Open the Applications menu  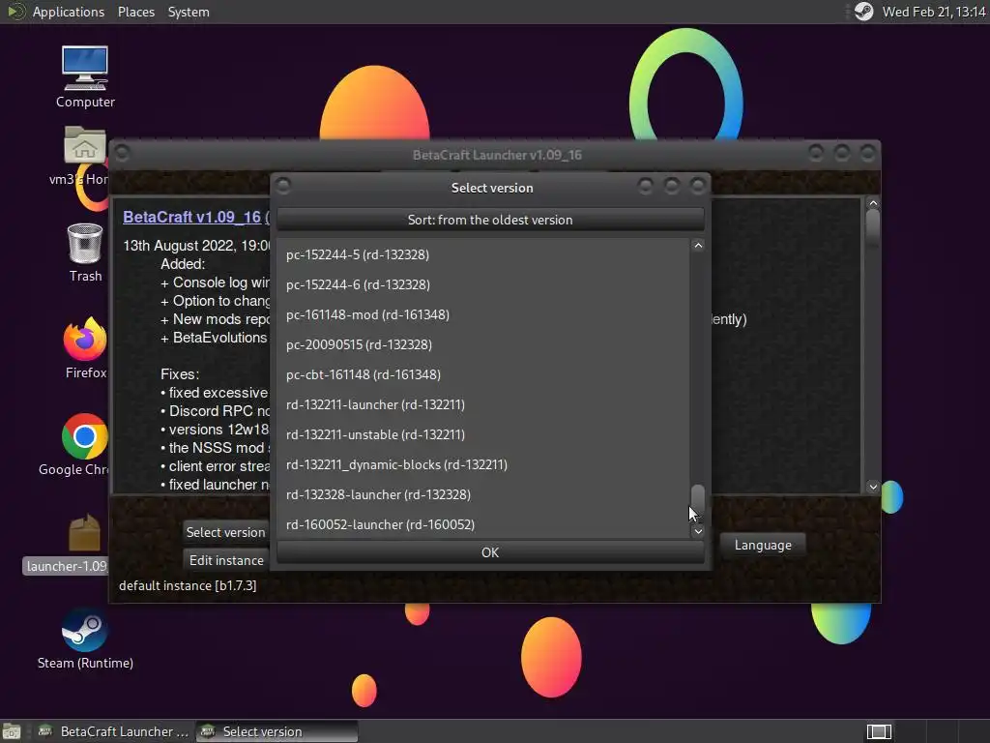pos(69,12)
